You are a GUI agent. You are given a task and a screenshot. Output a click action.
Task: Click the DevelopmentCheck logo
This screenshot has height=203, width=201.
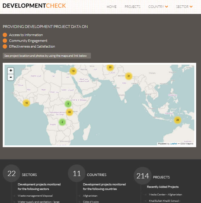tap(34, 6)
